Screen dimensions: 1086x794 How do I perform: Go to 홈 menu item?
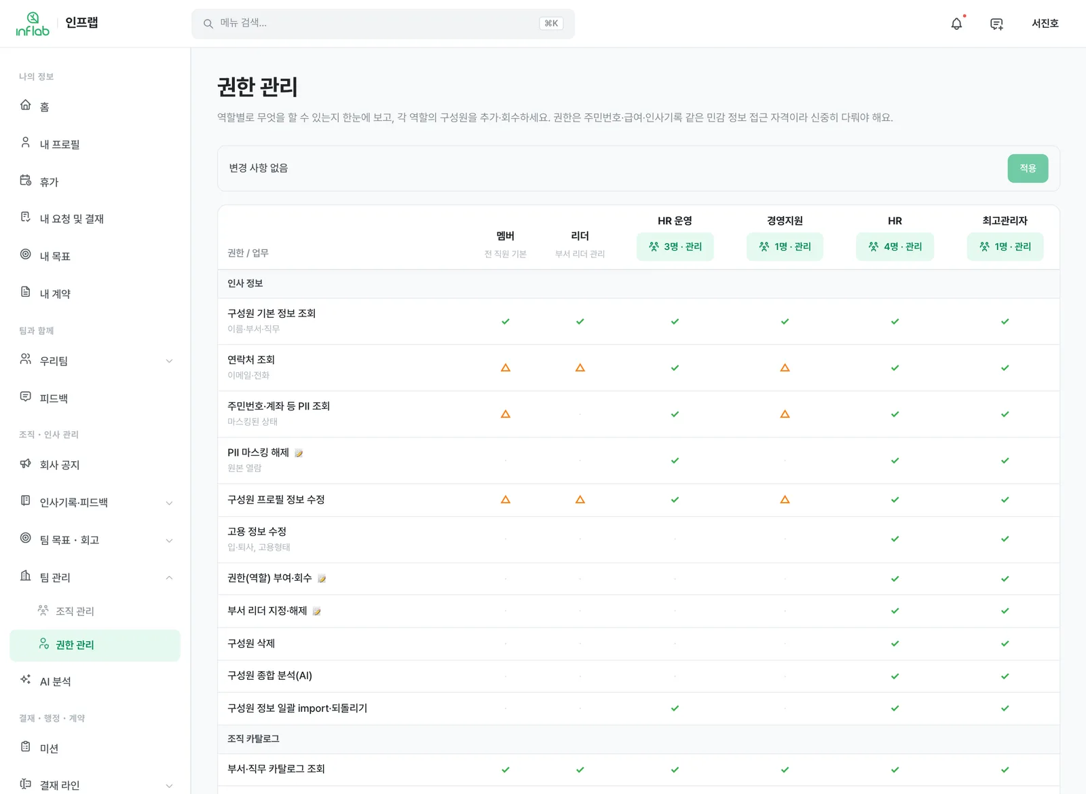[95, 107]
